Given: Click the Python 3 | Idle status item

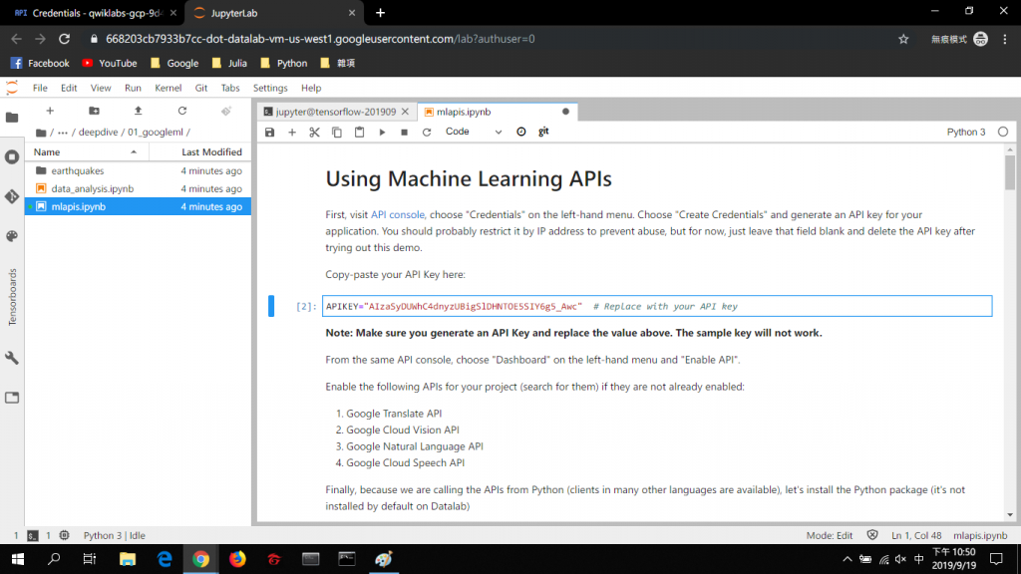Looking at the screenshot, I should pyautogui.click(x=114, y=535).
